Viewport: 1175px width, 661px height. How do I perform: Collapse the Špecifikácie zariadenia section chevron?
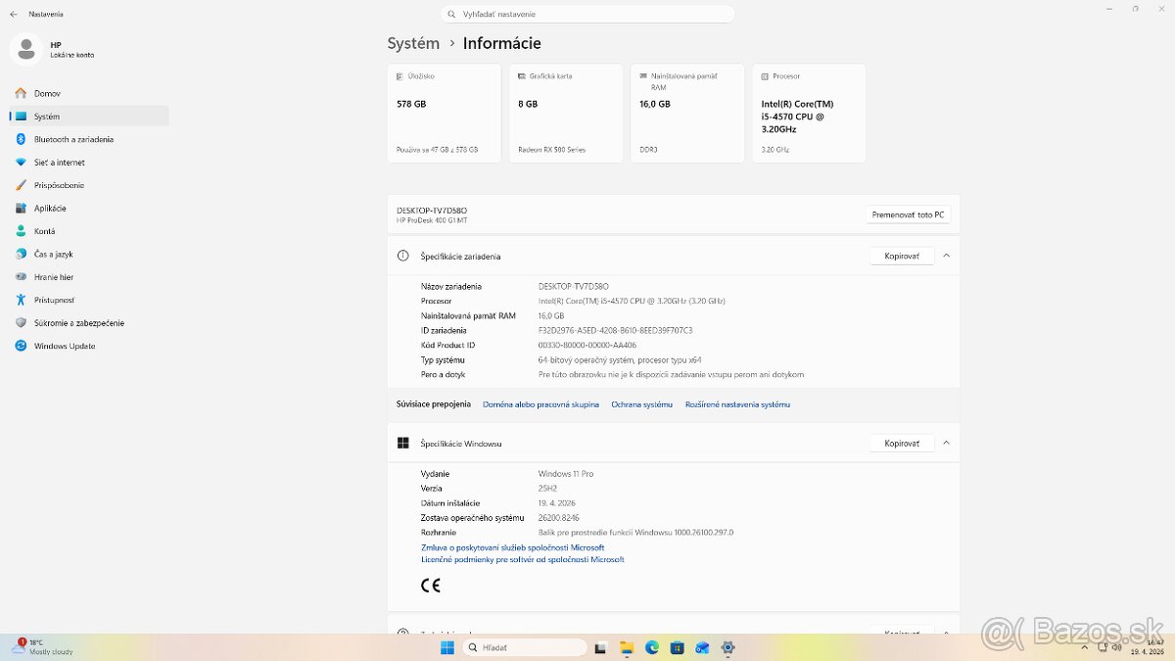pyautogui.click(x=946, y=256)
